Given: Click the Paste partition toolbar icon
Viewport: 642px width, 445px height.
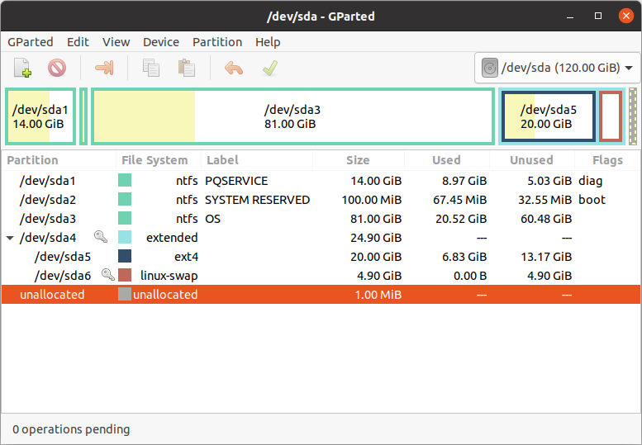Looking at the screenshot, I should (x=186, y=68).
